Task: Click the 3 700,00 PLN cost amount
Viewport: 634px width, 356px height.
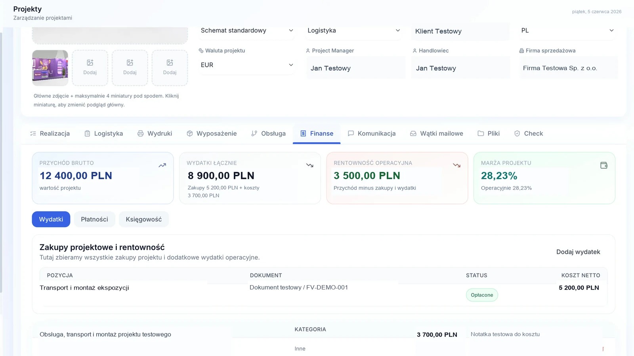Action: 437,335
